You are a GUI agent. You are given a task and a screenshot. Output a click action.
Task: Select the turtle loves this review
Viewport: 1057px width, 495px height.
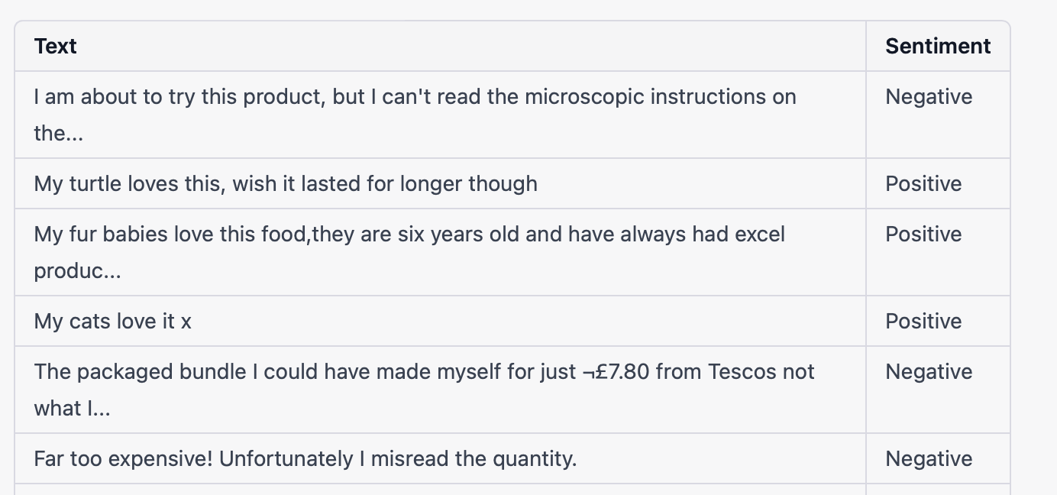286,184
